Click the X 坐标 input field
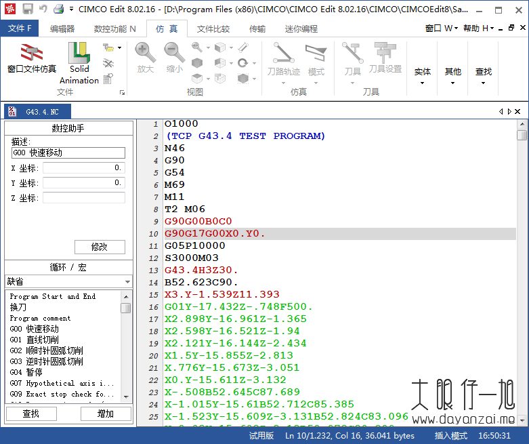529x444 pixels. [84, 168]
